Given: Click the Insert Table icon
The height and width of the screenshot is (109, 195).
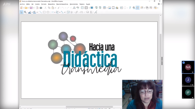Looking at the screenshot, I should click(x=104, y=8).
